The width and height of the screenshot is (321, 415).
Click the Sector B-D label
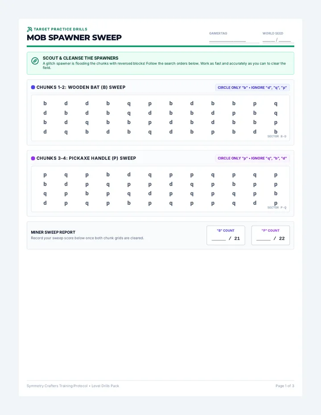click(x=277, y=137)
